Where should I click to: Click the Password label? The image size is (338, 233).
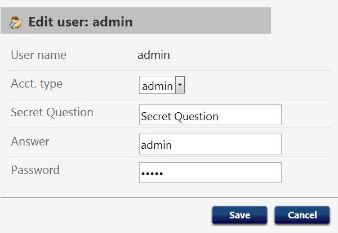tap(35, 170)
